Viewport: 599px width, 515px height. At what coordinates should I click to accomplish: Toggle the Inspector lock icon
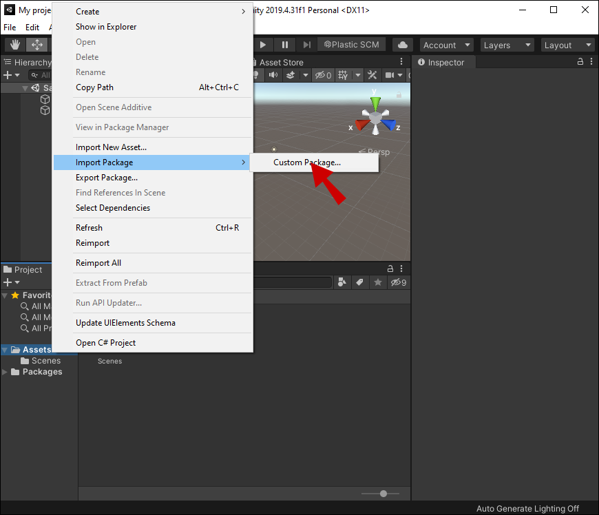580,61
